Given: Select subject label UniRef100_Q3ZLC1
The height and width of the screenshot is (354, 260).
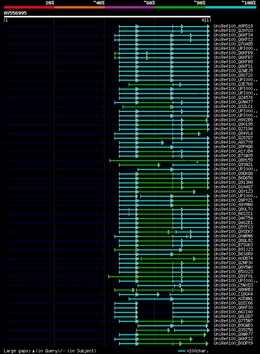Looking at the screenshot, I should coord(233,106).
